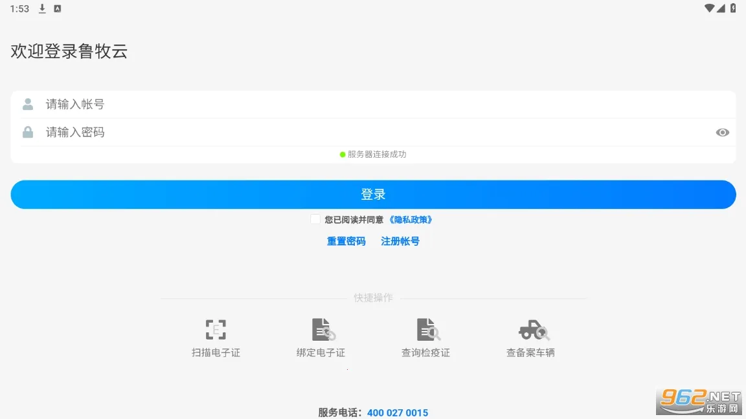Click the 请输入帐号 account input field
This screenshot has width=746, height=419.
coord(194,103)
